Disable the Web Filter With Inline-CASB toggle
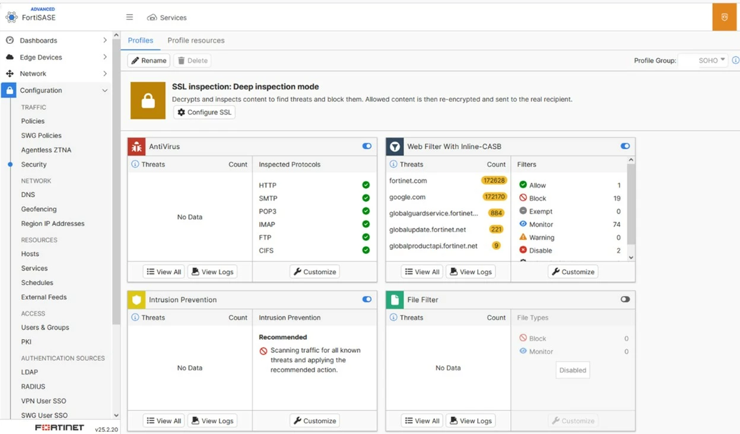Viewport: 740px width, 434px height. pos(625,146)
